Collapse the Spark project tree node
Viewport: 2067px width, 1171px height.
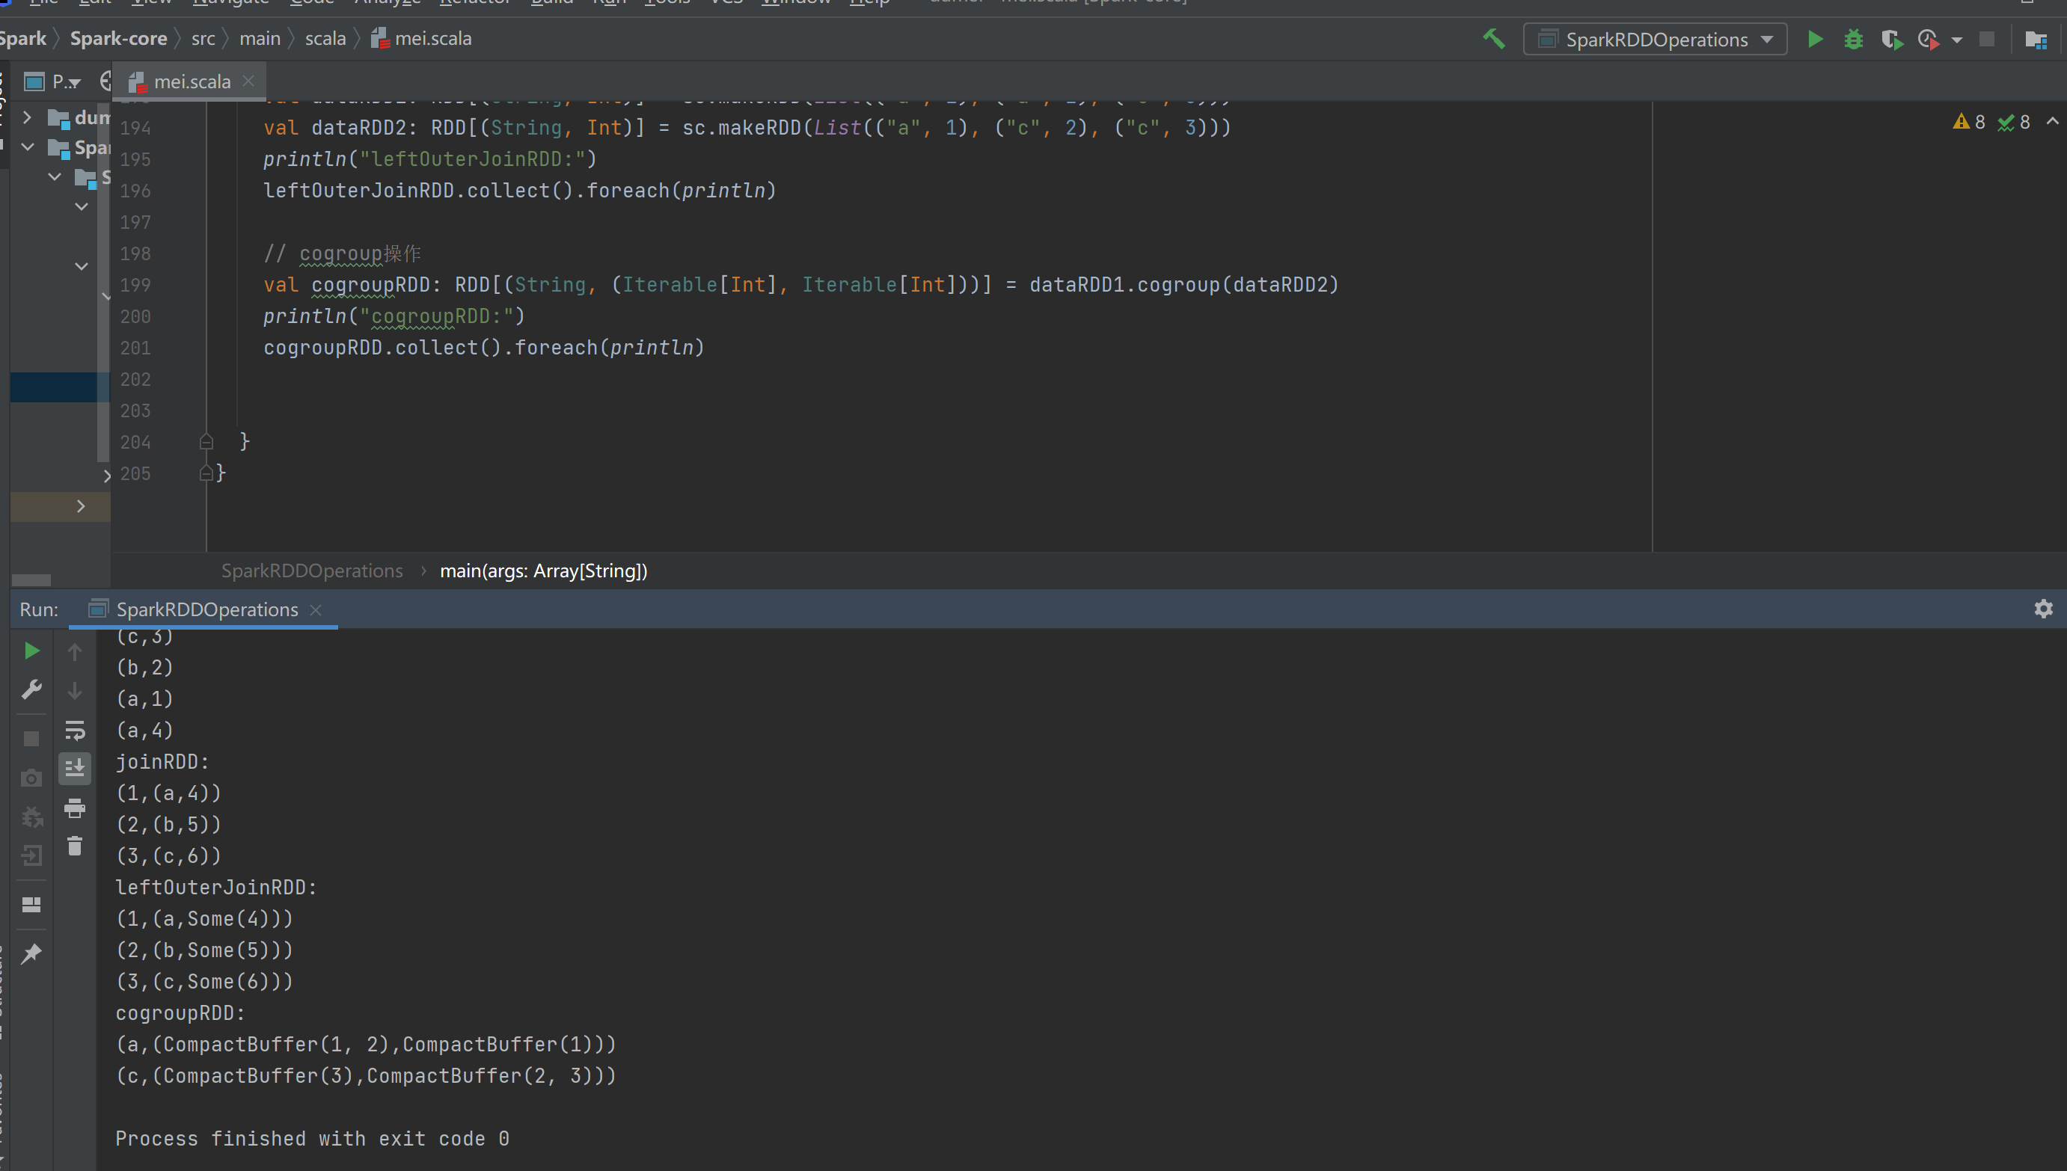point(28,147)
